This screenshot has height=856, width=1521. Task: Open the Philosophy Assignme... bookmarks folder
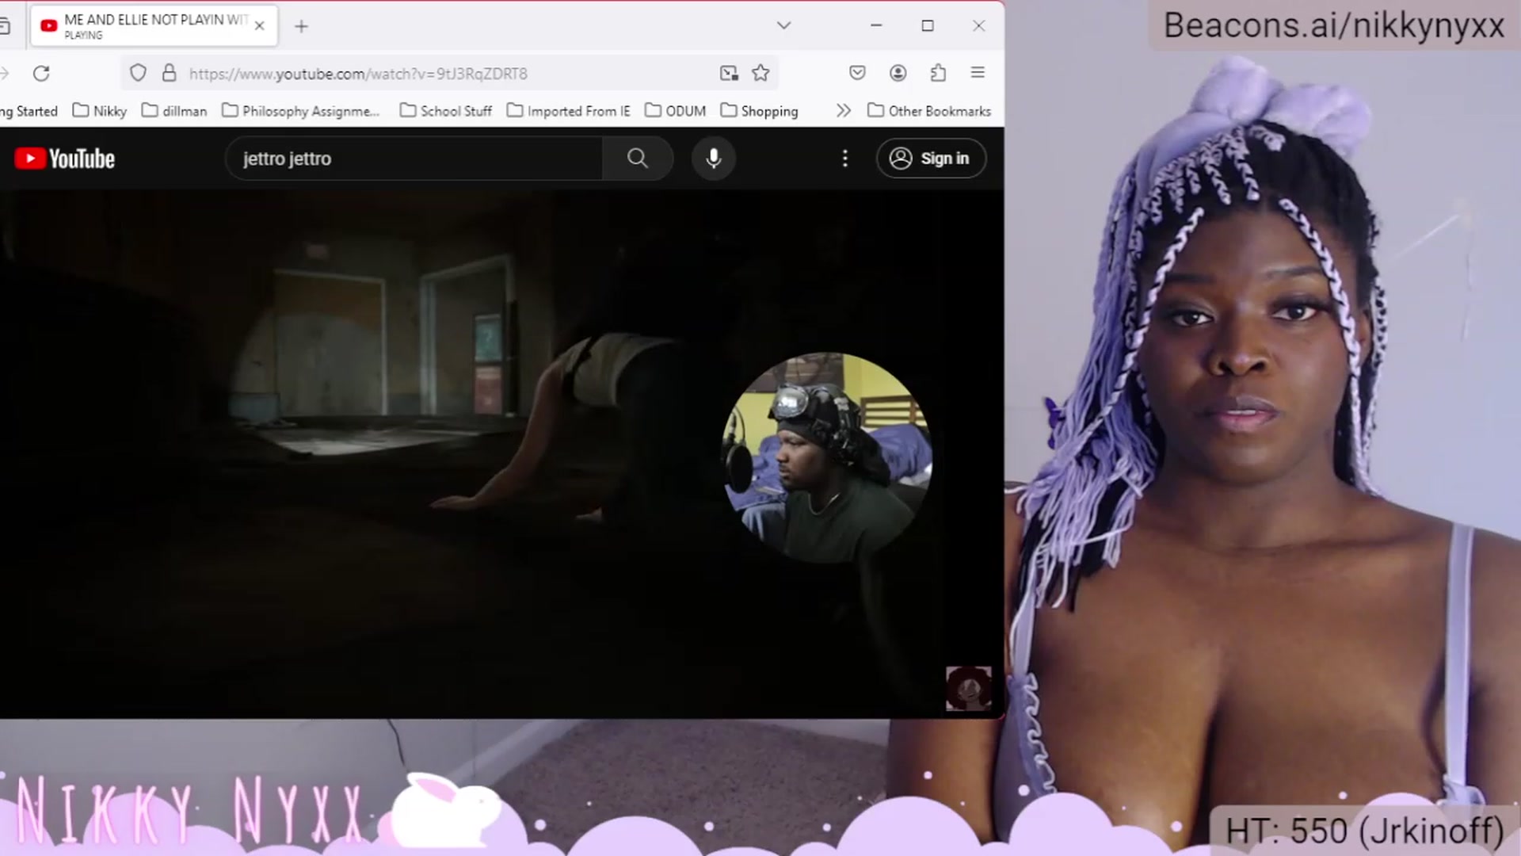point(301,111)
